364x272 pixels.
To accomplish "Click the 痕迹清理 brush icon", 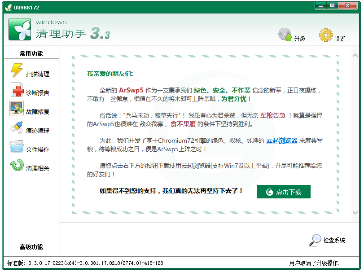I will (17, 127).
